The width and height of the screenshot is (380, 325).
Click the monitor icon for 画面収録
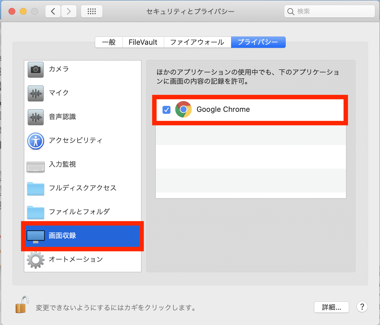click(36, 237)
